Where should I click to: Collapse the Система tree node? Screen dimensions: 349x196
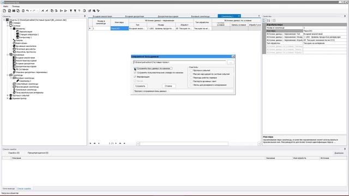(8, 26)
